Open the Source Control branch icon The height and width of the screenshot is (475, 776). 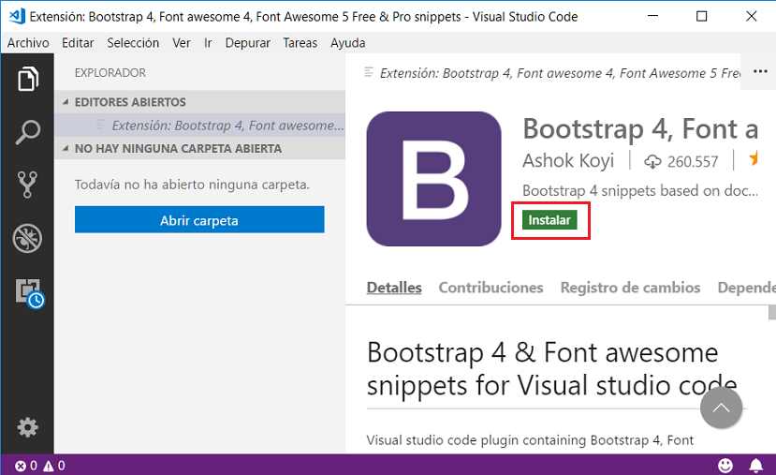click(27, 185)
